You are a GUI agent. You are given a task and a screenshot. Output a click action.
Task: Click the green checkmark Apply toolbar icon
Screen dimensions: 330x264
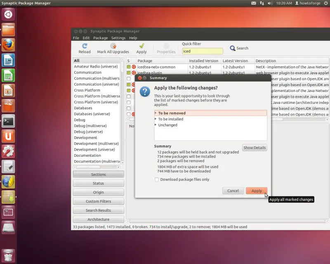pos(141,46)
